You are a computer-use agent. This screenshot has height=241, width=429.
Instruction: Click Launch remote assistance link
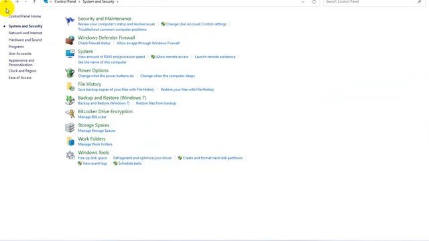(215, 57)
